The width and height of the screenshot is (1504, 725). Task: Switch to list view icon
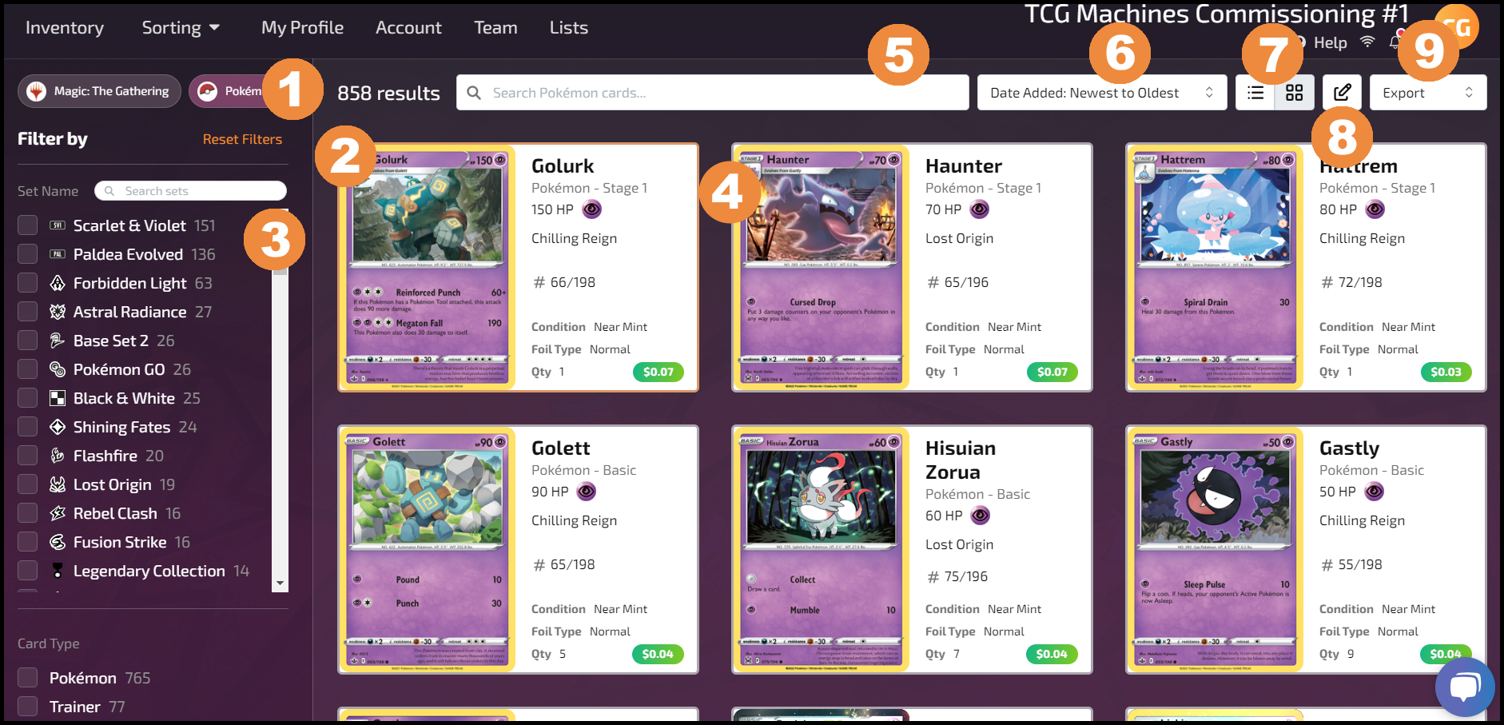(1255, 93)
